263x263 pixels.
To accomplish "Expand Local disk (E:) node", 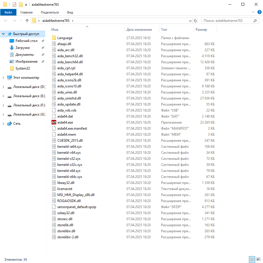I will (3, 96).
